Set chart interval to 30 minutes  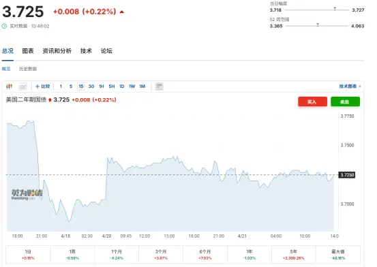(91, 87)
